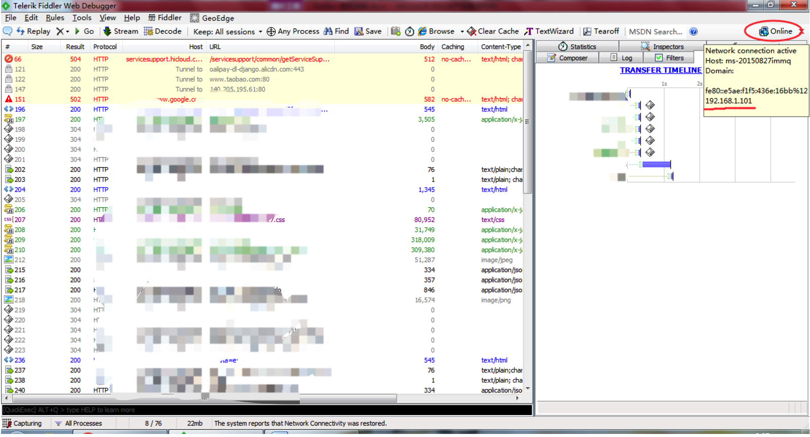Sort sessions by Body column
Viewport: 810px width, 437px height.
point(427,47)
